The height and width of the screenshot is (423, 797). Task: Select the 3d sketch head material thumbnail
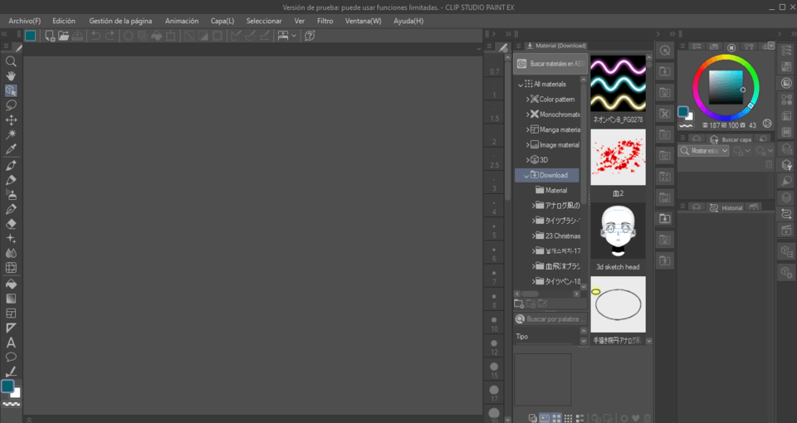(618, 231)
